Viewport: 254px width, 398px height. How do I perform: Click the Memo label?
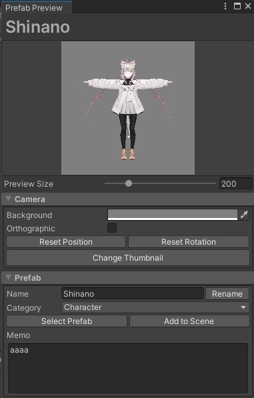[x=18, y=335]
